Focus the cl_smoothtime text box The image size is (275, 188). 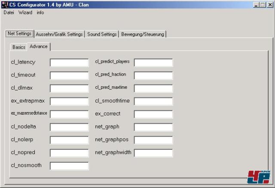153,101
